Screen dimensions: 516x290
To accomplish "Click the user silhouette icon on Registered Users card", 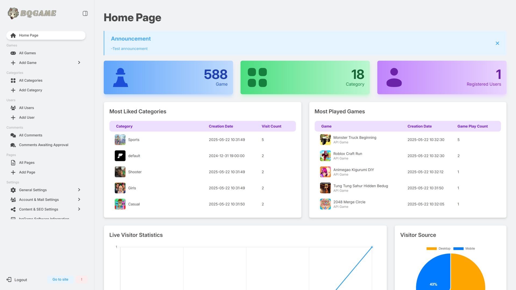I will click(x=394, y=77).
